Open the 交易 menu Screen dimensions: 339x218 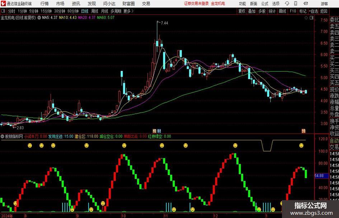click(146, 4)
